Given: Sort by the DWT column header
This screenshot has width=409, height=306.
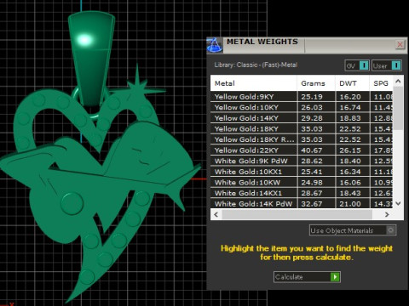Looking at the screenshot, I should pyautogui.click(x=352, y=83).
